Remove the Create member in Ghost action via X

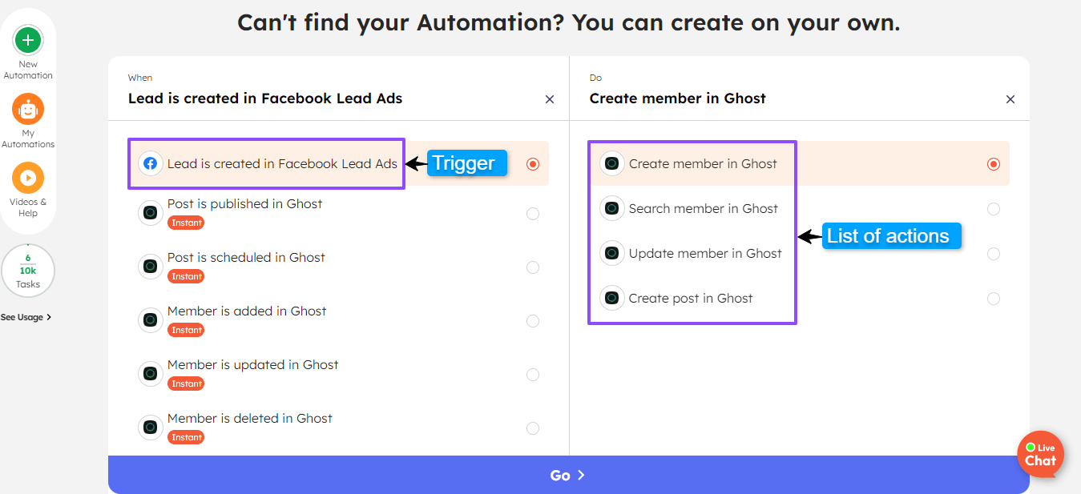tap(1010, 99)
